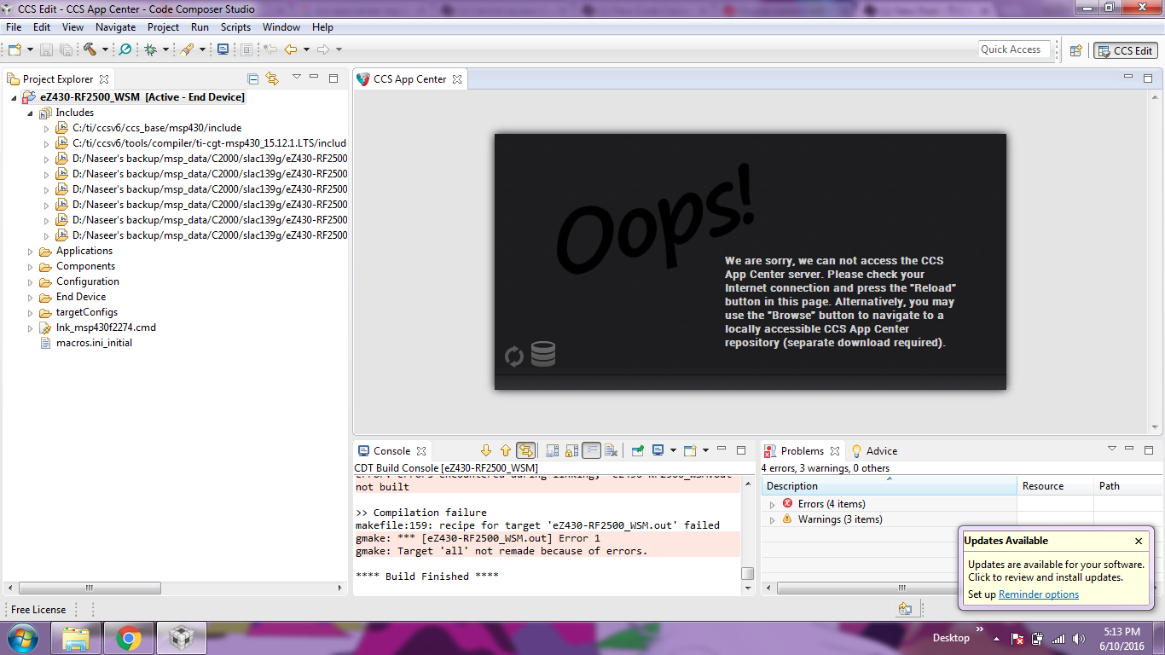Click the Open Console icon
Viewport: 1165px width, 655px height.
(690, 450)
